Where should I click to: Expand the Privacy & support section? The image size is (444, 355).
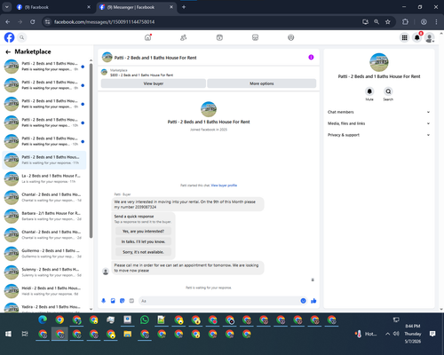pos(379,135)
